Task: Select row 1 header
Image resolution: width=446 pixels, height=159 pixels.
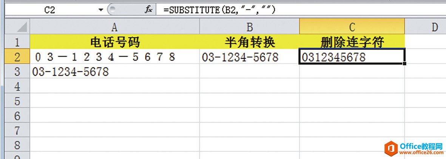Action: point(17,42)
